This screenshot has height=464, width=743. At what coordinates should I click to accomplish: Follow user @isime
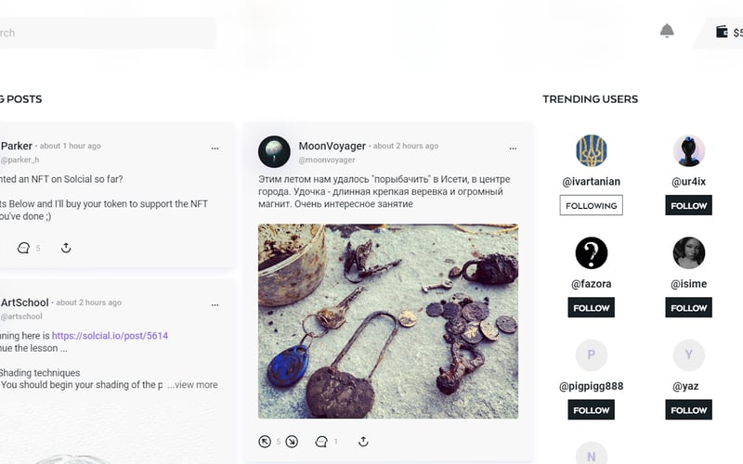click(688, 308)
